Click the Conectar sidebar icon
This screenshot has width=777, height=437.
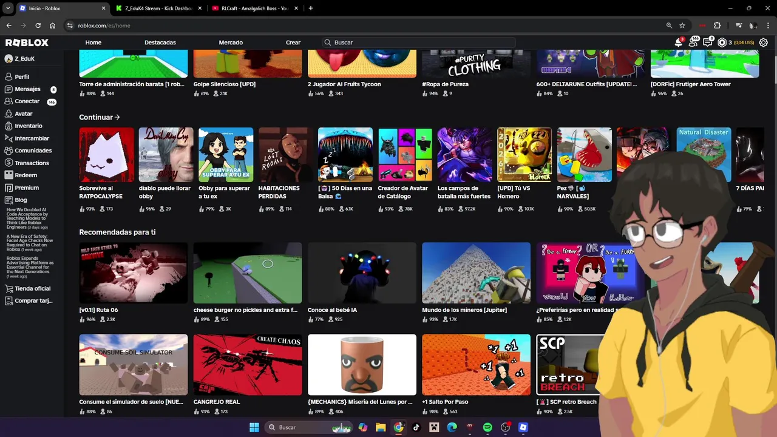(8, 101)
